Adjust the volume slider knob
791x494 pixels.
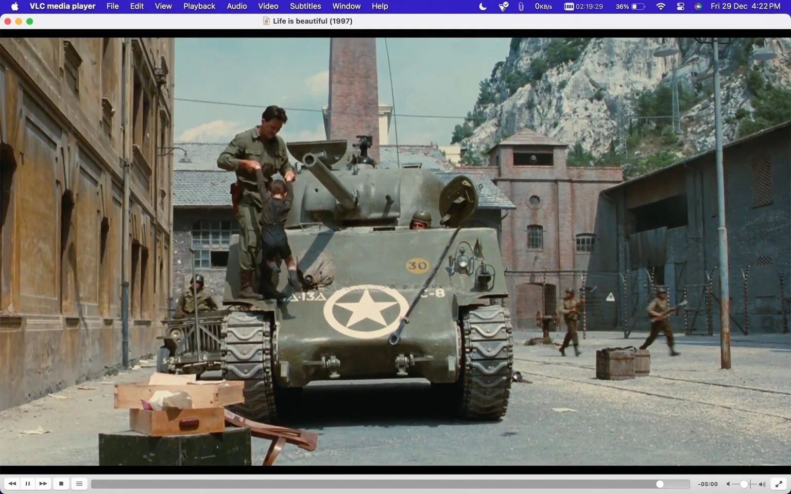pyautogui.click(x=744, y=484)
